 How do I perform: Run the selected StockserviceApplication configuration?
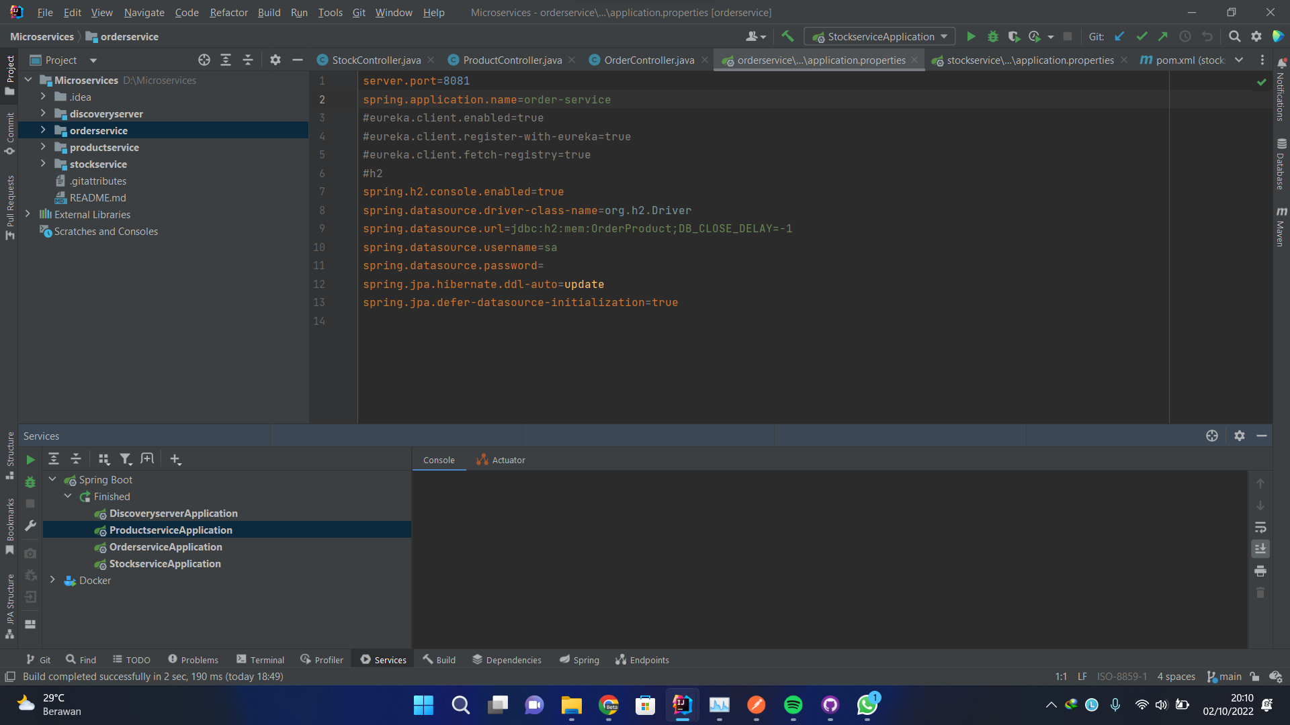point(970,36)
